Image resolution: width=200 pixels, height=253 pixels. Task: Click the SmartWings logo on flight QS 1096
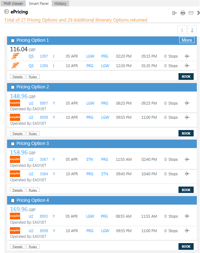[x=15, y=65]
